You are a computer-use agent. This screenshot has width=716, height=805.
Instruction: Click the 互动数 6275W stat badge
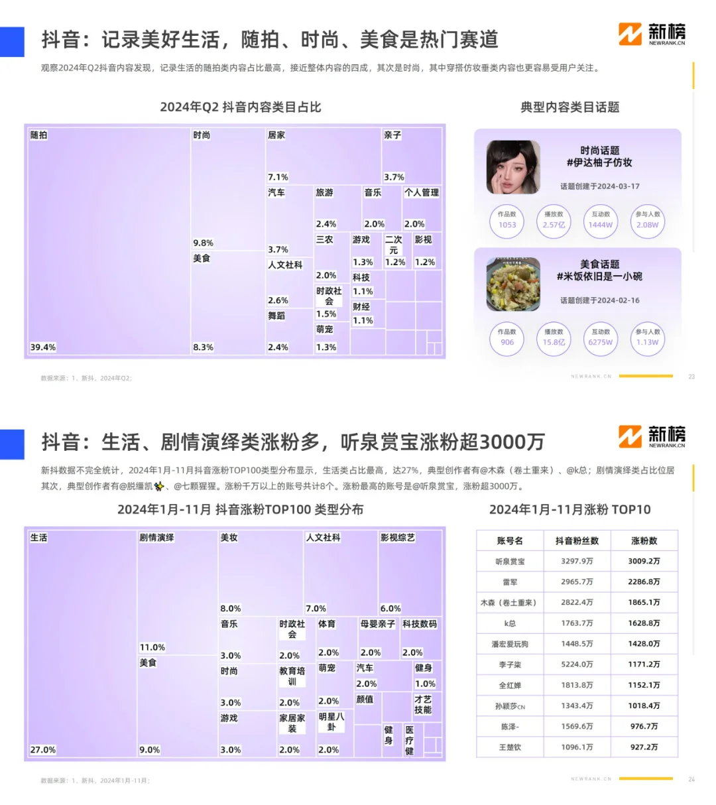pyautogui.click(x=600, y=339)
